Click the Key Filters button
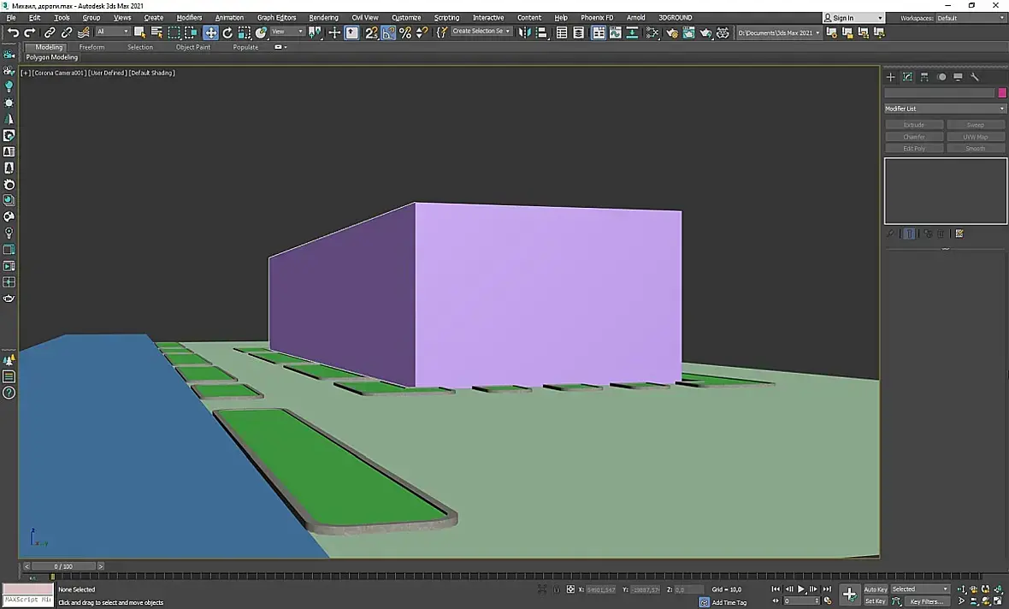 tap(927, 601)
